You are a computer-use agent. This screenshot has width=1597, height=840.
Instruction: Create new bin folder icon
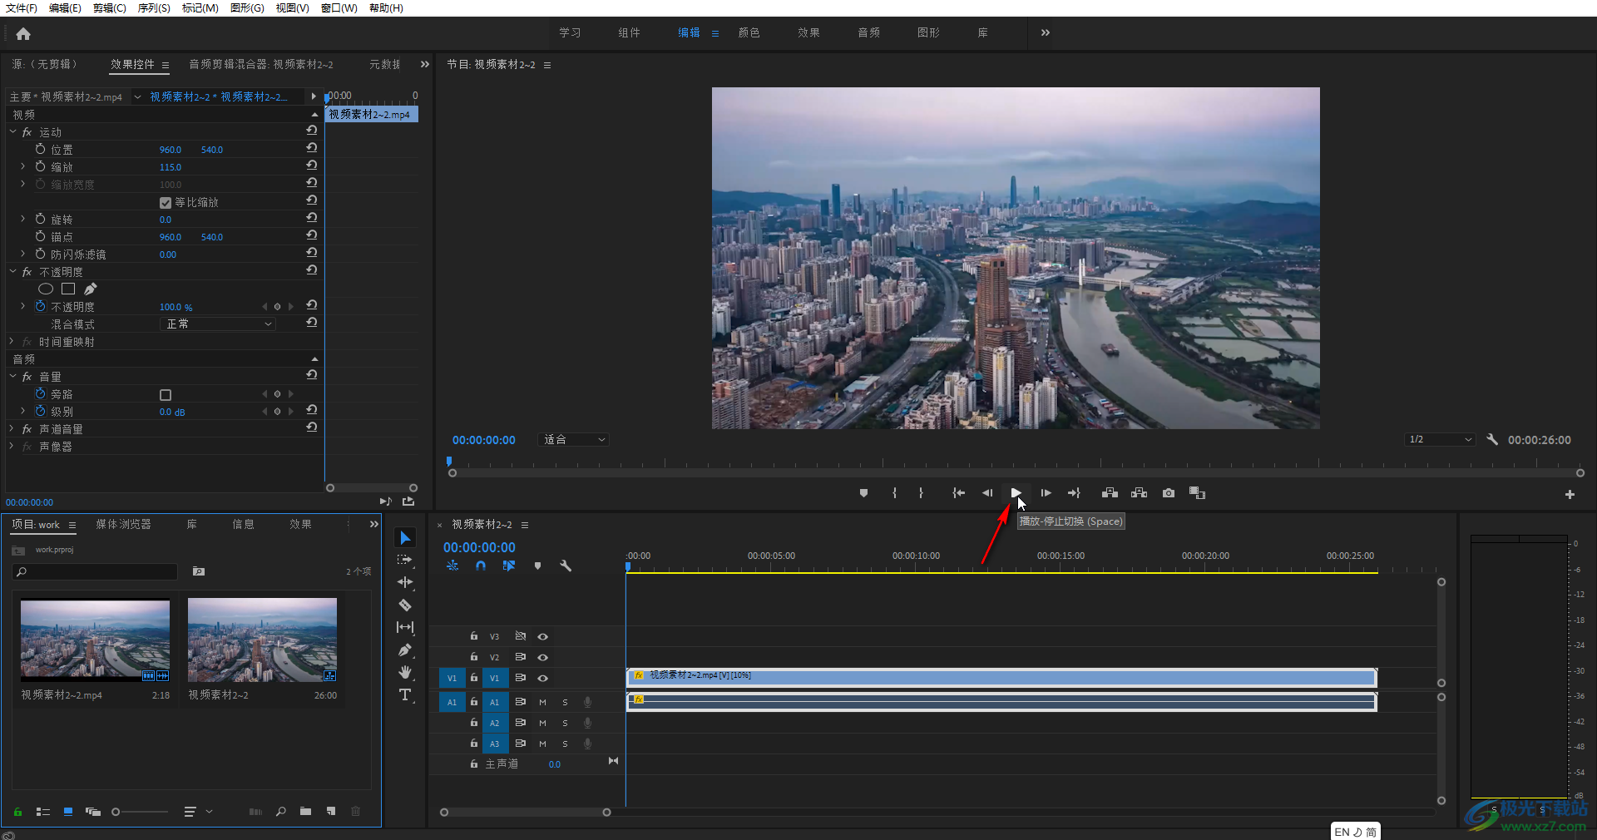(x=305, y=811)
